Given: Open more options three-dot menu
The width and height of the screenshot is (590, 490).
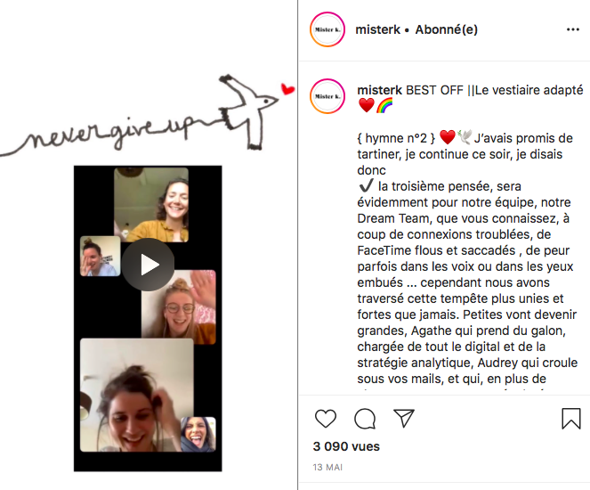Looking at the screenshot, I should pos(573,29).
